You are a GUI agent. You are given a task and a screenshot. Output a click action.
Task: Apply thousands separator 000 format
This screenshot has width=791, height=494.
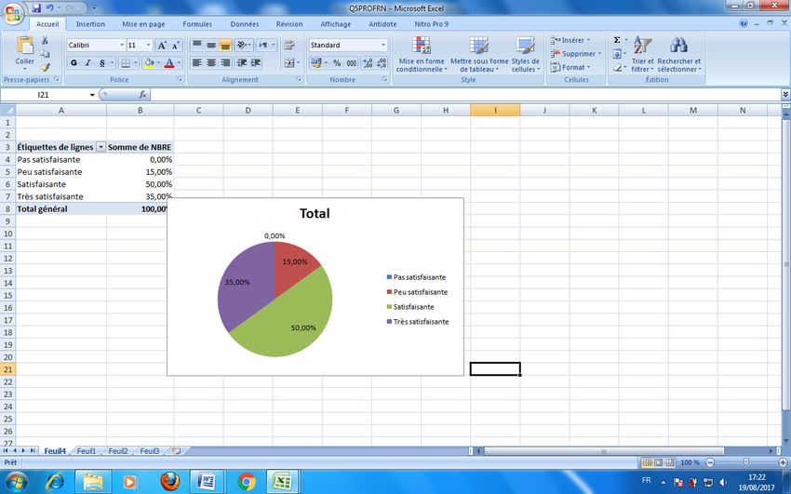coord(352,63)
